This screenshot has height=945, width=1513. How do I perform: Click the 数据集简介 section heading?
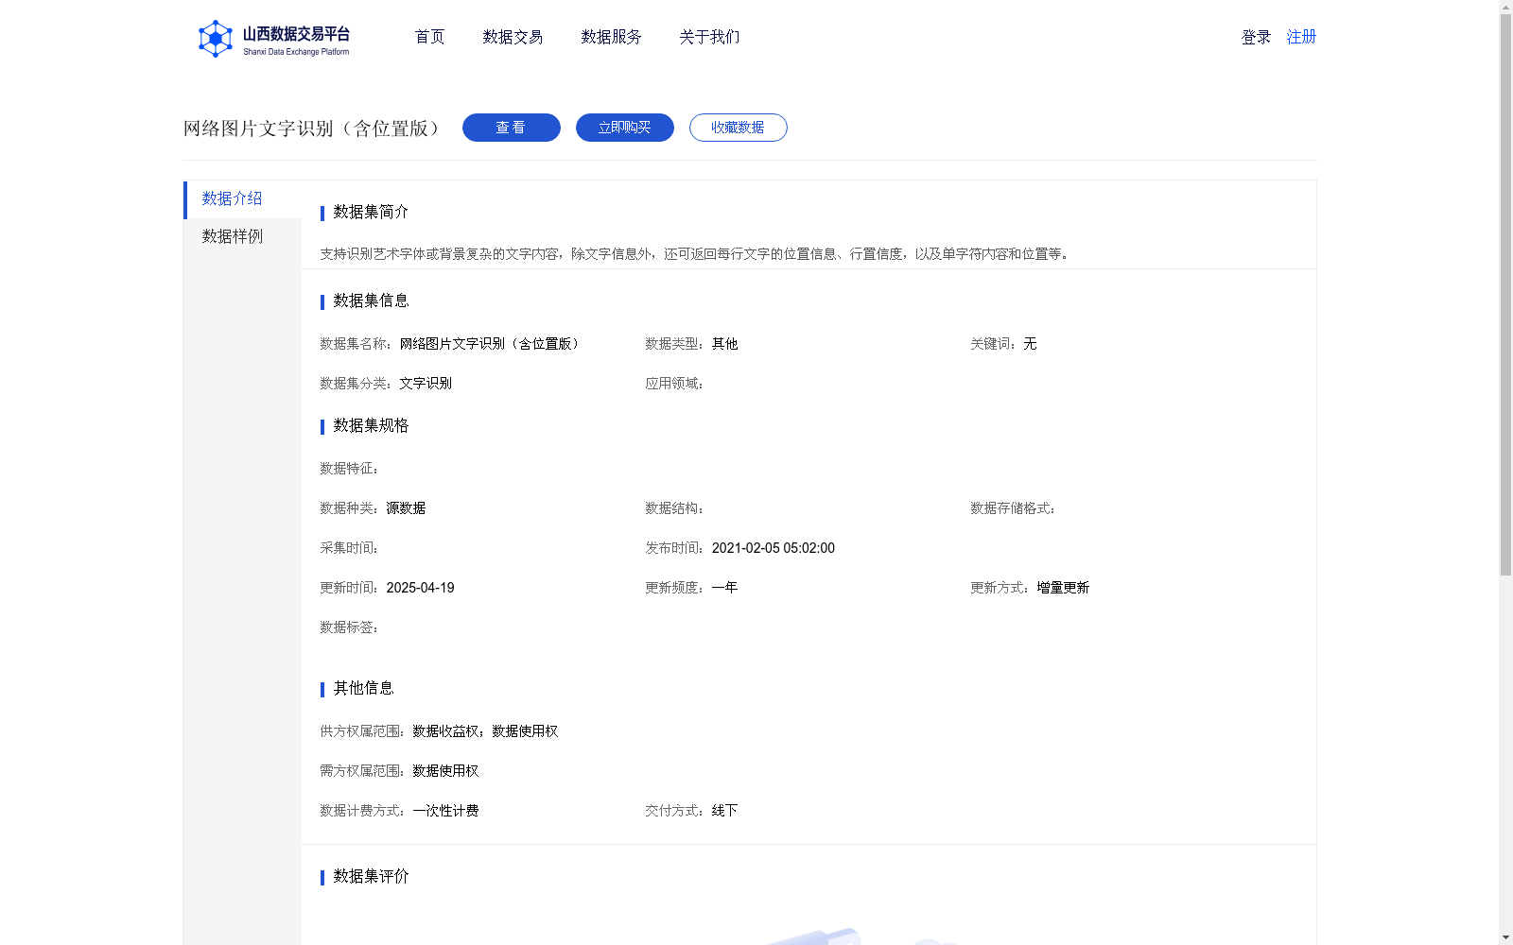tap(371, 212)
